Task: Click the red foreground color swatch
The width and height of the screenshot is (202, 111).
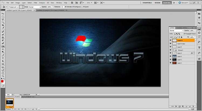Action: pyautogui.click(x=2, y=81)
